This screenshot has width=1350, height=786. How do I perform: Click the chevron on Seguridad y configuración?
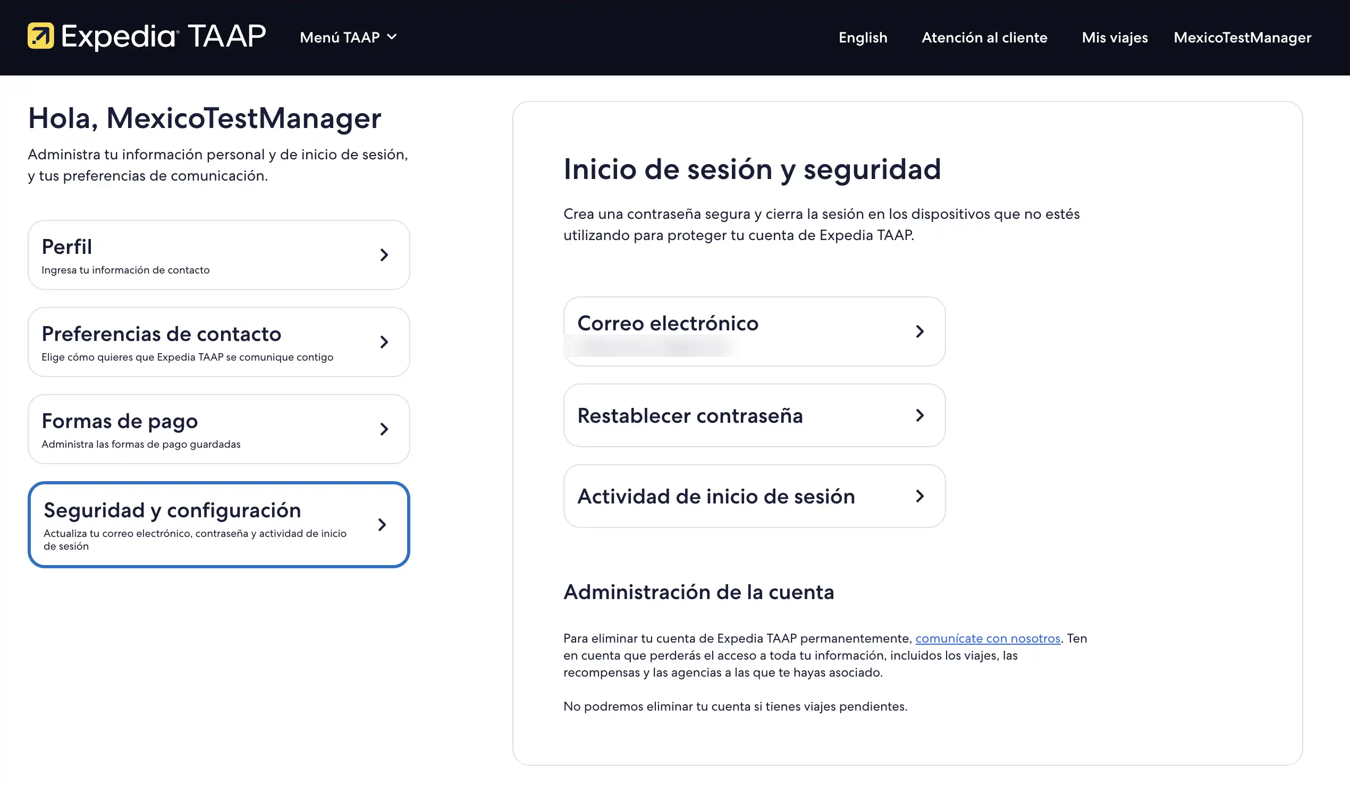[382, 525]
